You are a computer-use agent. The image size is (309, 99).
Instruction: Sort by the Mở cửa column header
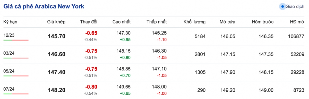[x=227, y=22]
